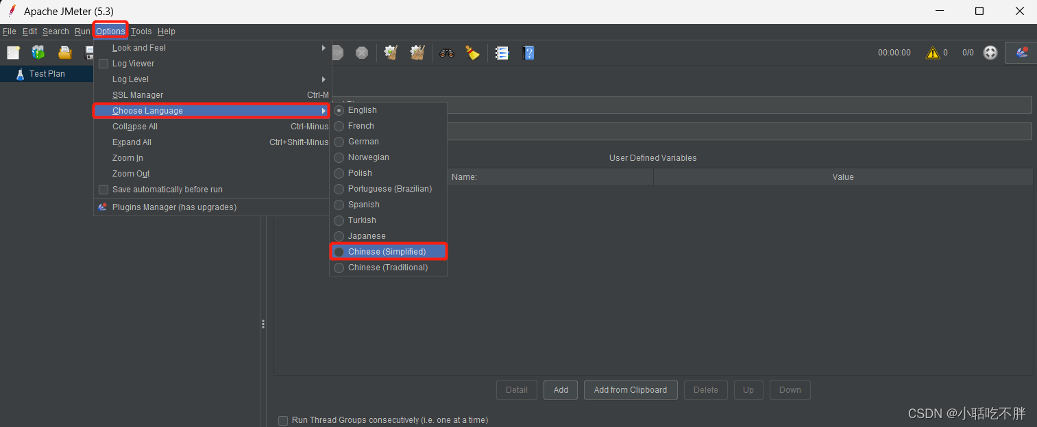Click the JMeter feather title bar icon
Viewport: 1037px width, 427px height.
coord(12,11)
